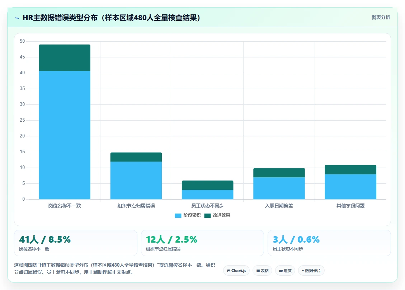Viewport: 405px width, 290px height.
Task: Click the y-axis value 20
Action: point(22,136)
